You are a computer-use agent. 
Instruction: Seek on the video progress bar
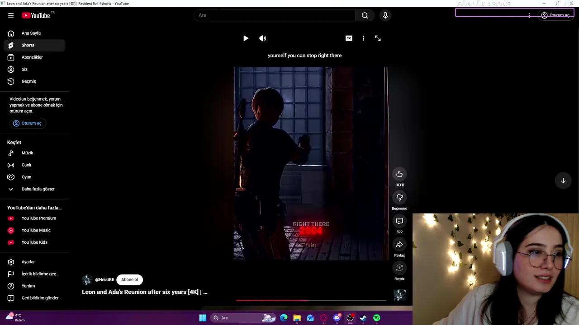[311, 300]
